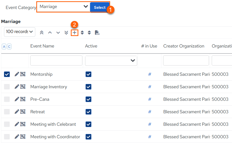Go to next page with single down chevron
Image resolution: width=232 pixels, height=143 pixels.
58,32
